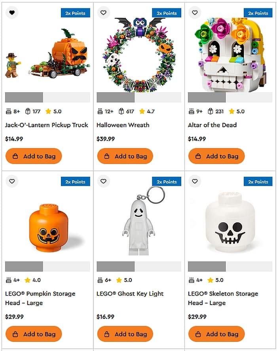The width and height of the screenshot is (277, 351).
Task: Add LEGO Skeleton Storage Head to bag
Action: pos(216,334)
